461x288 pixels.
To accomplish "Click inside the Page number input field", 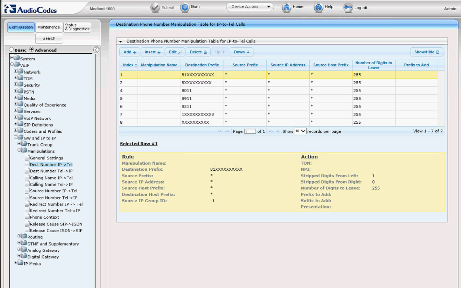I will click(250, 131).
